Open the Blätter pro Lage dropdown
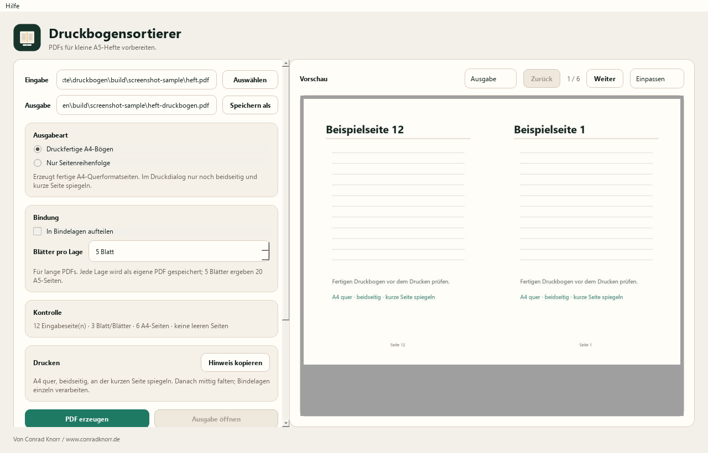The height and width of the screenshot is (453, 708). (x=179, y=251)
